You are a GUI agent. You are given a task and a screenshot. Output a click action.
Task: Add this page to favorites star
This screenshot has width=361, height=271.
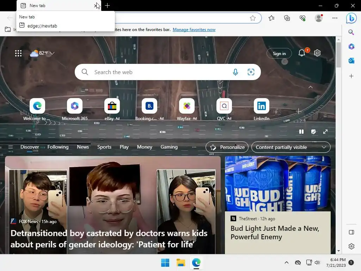coord(252,18)
